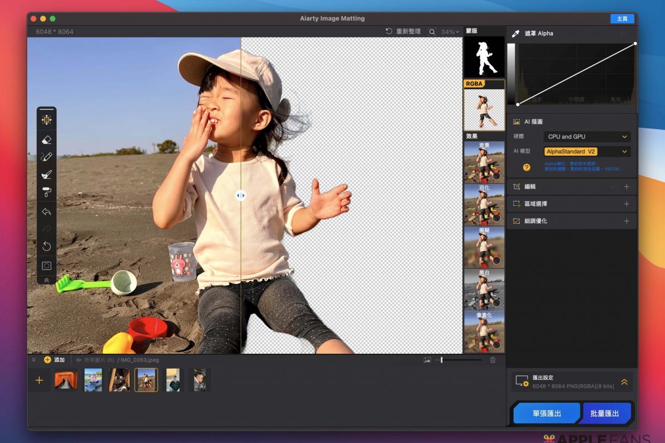Select the 蒙版 mask preview thumbnail

[484, 57]
